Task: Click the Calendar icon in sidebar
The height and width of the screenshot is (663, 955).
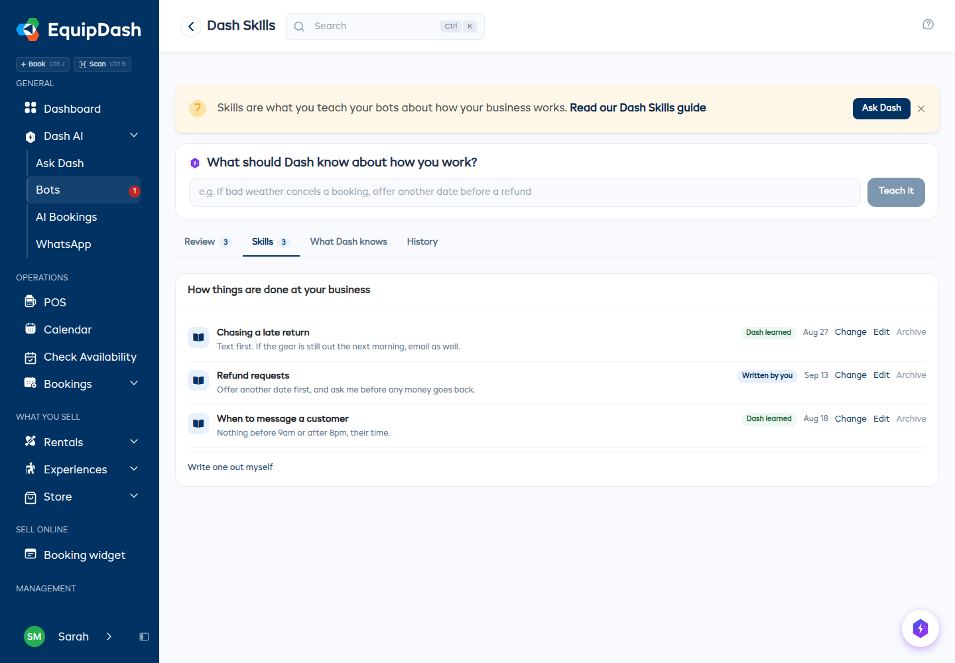Action: coord(31,329)
